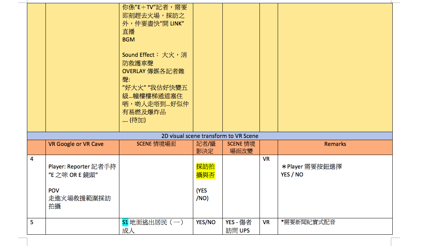Click the "(YES /NO)" text below highlighted text
This screenshot has height=246, width=424.
pos(202,194)
